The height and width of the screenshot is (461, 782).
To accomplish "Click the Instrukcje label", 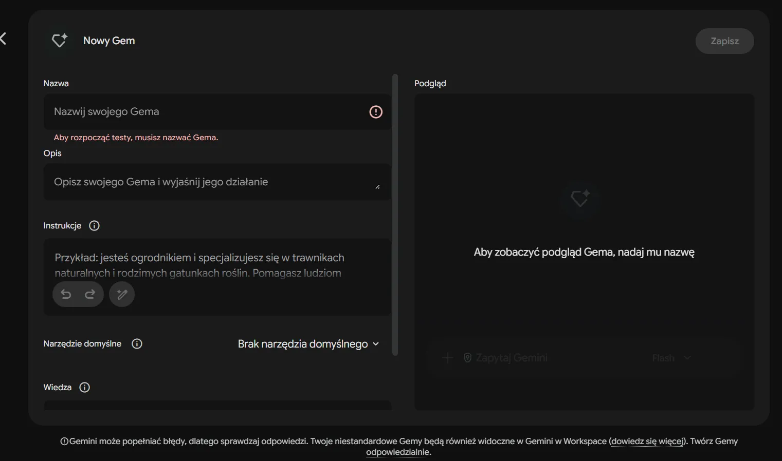I will point(63,226).
